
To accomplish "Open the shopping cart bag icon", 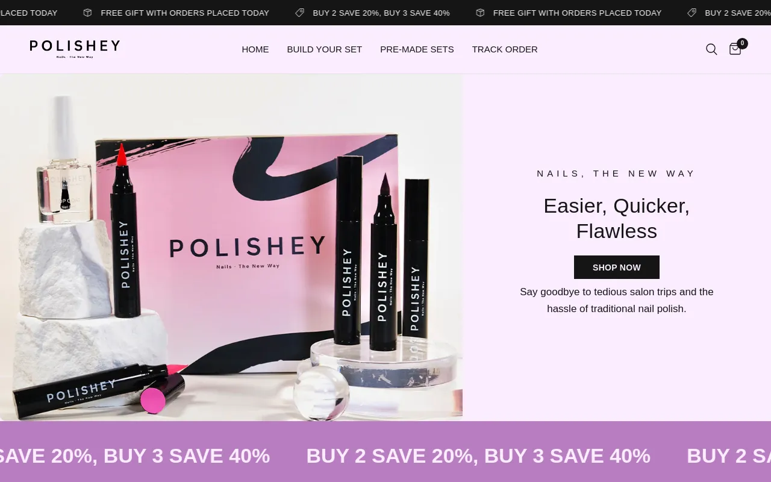I will click(735, 49).
